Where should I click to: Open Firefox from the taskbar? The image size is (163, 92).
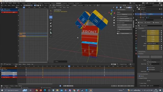pyautogui.click(x=41, y=90)
